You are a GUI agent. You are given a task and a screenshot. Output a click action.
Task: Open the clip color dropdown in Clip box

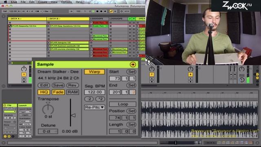(10, 111)
